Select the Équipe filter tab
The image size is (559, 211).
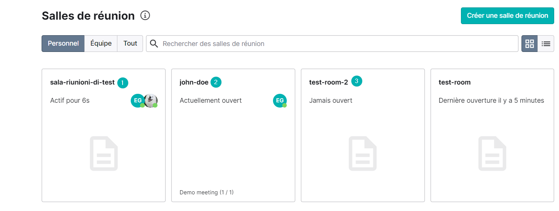(x=101, y=43)
